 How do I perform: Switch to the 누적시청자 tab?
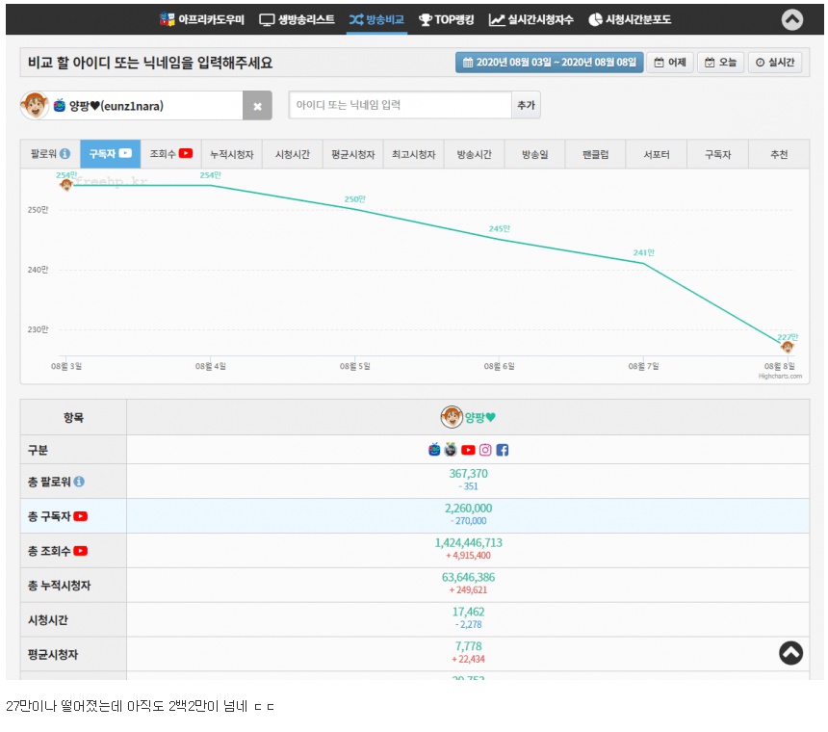pos(231,154)
